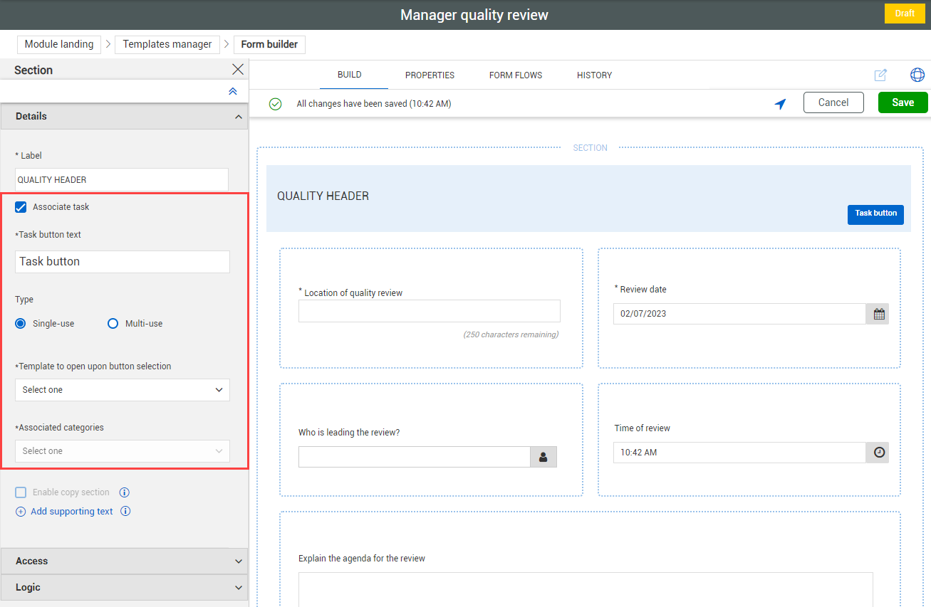Close the Section panel with the X
This screenshot has width=931, height=607.
[238, 69]
